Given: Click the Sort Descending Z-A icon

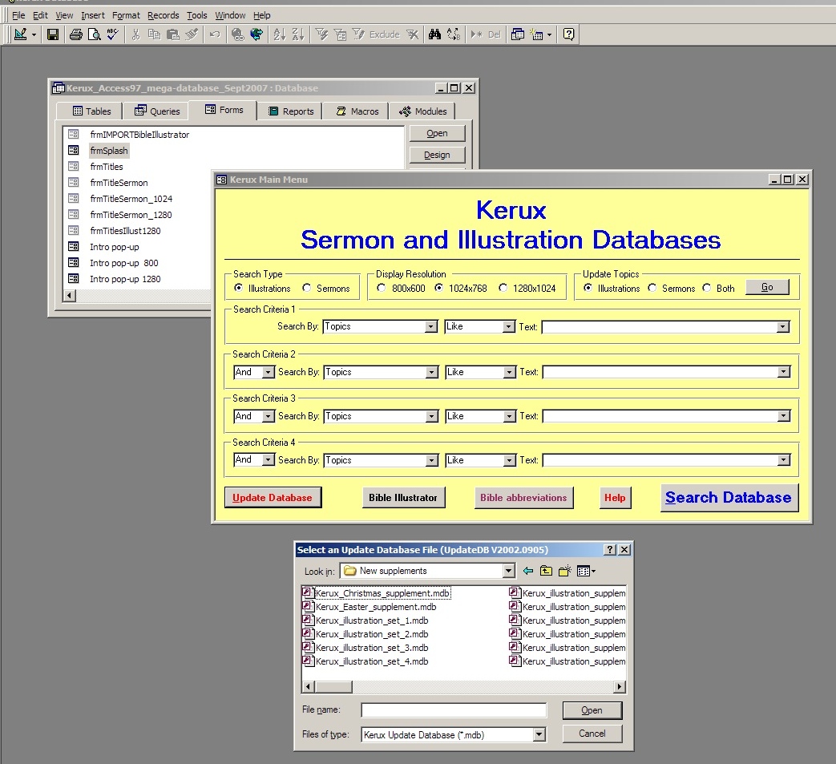Looking at the screenshot, I should coord(298,34).
